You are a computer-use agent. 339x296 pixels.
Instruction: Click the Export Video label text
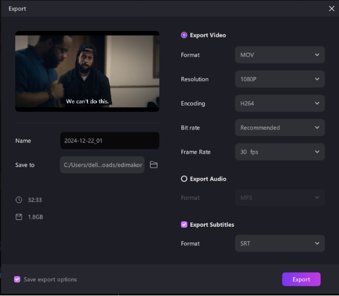208,35
